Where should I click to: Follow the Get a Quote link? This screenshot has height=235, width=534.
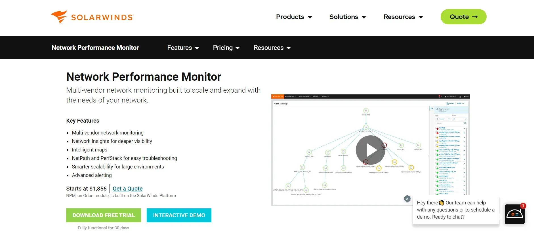[128, 189]
